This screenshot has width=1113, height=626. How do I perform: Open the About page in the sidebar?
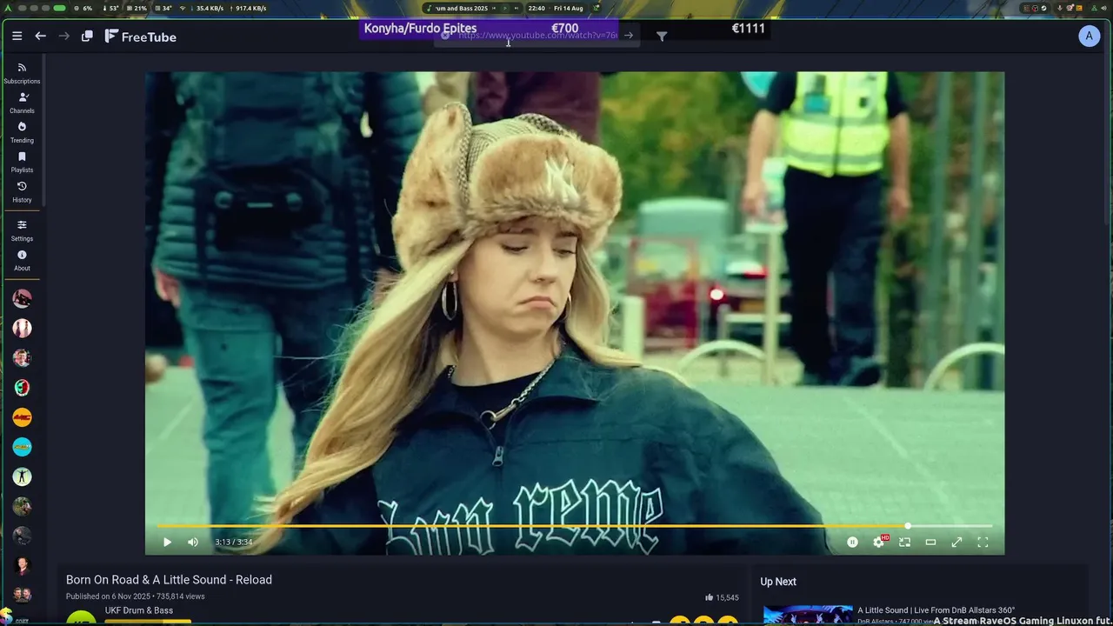point(22,260)
